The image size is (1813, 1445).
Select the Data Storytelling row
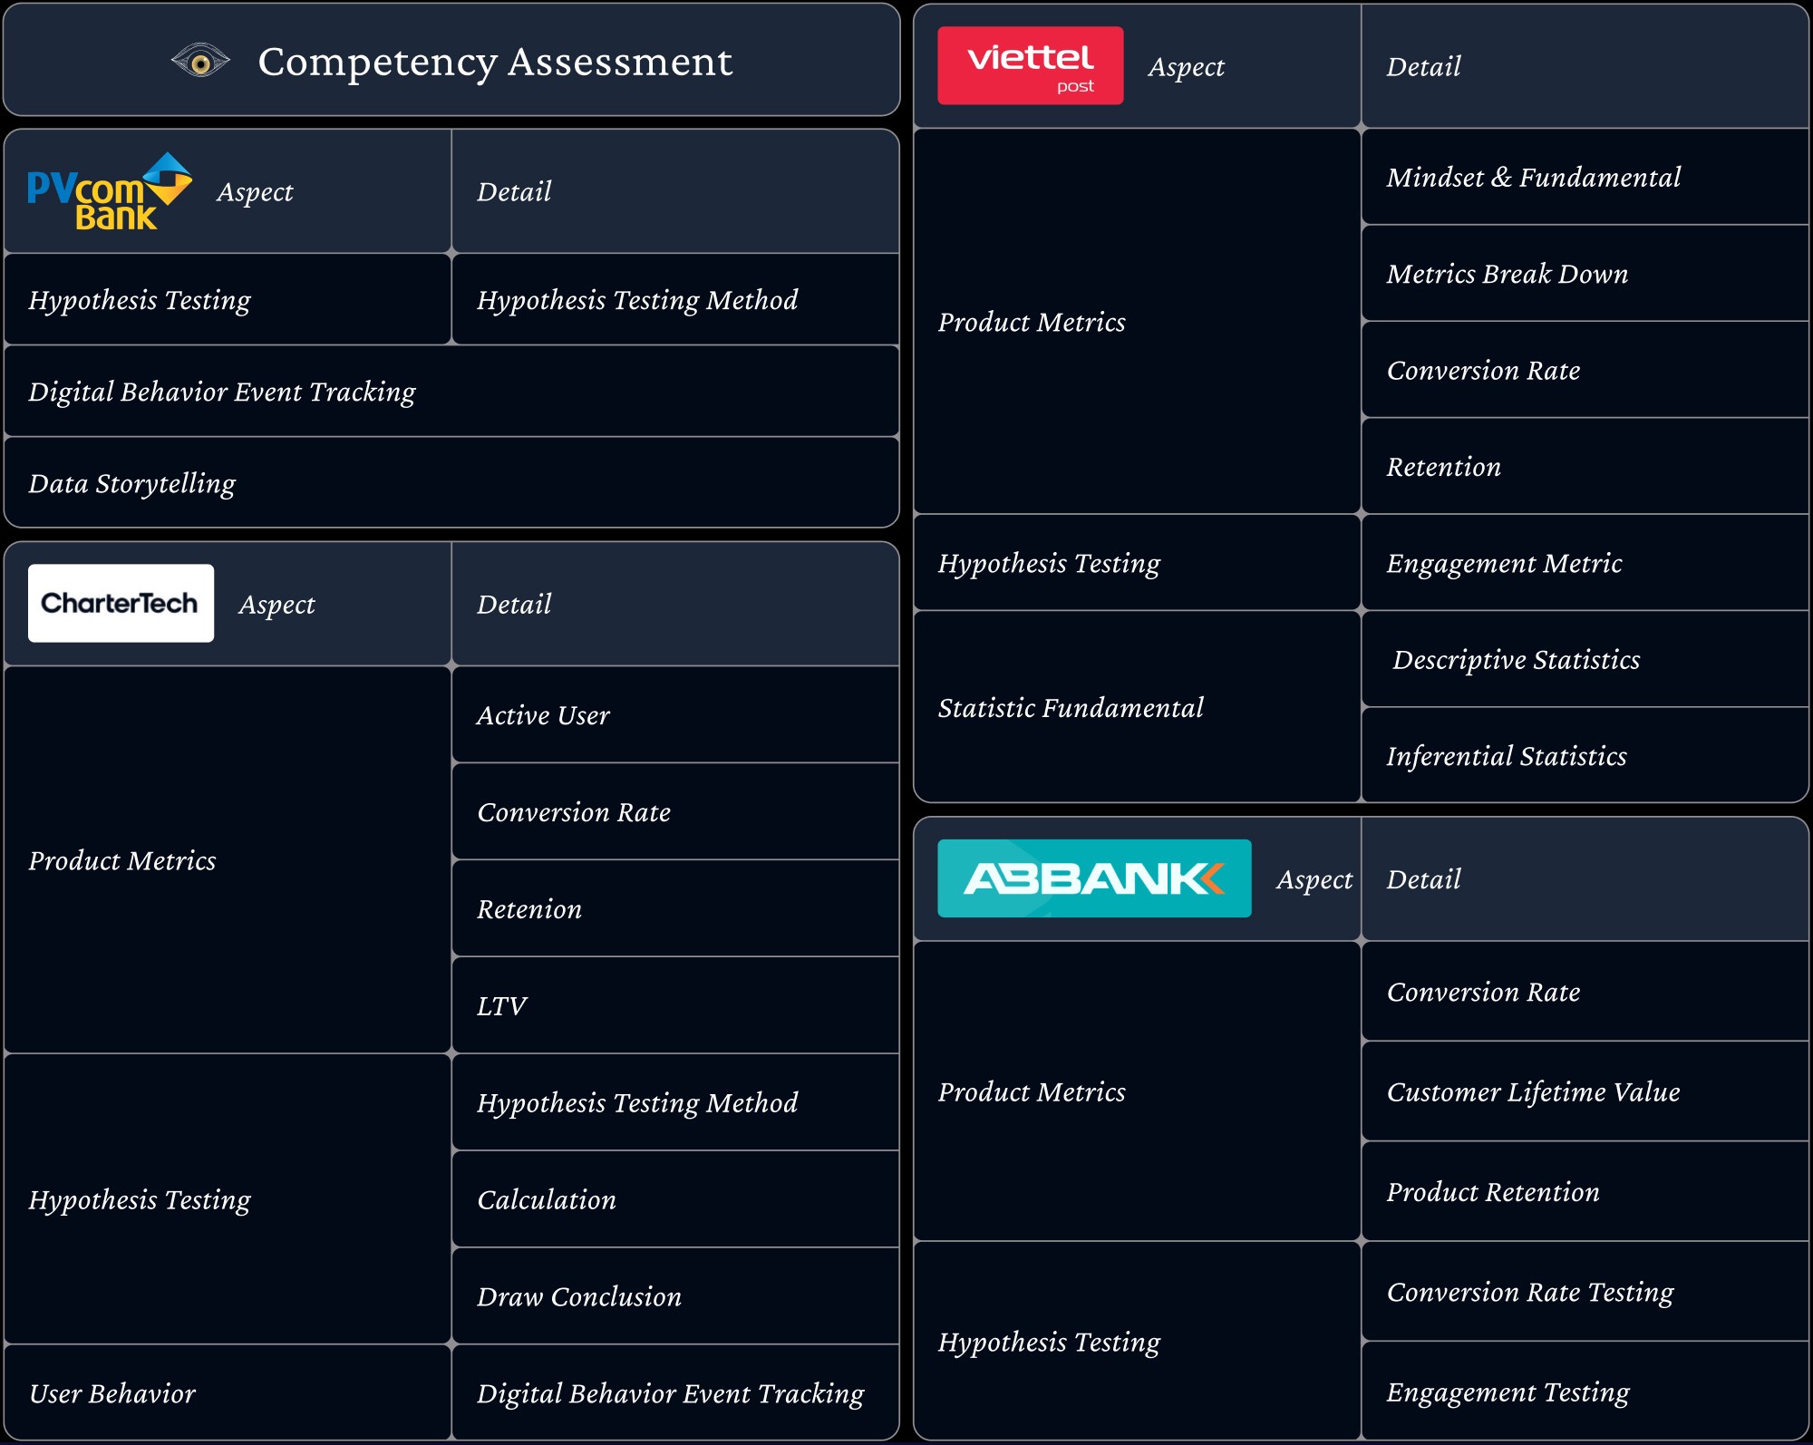click(x=132, y=483)
